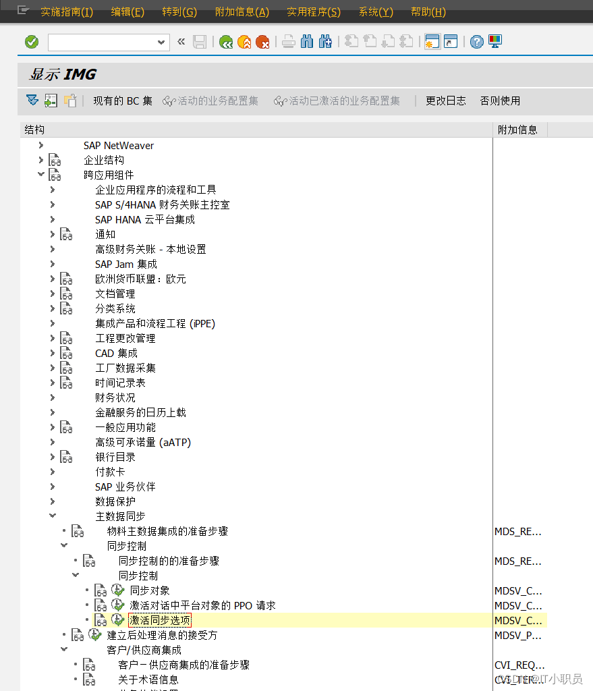Open the 实施指南(I) menu
The image size is (593, 691).
coord(67,12)
